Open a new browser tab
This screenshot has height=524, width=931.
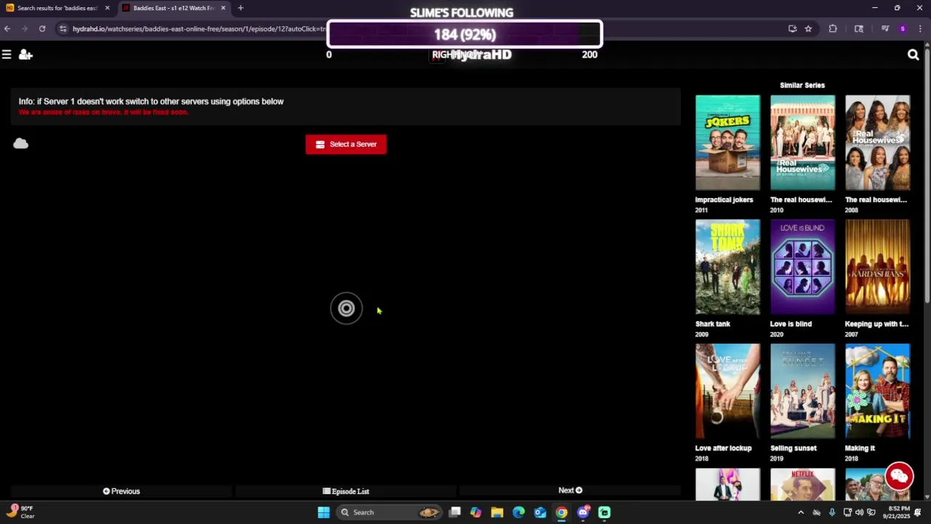pyautogui.click(x=241, y=8)
